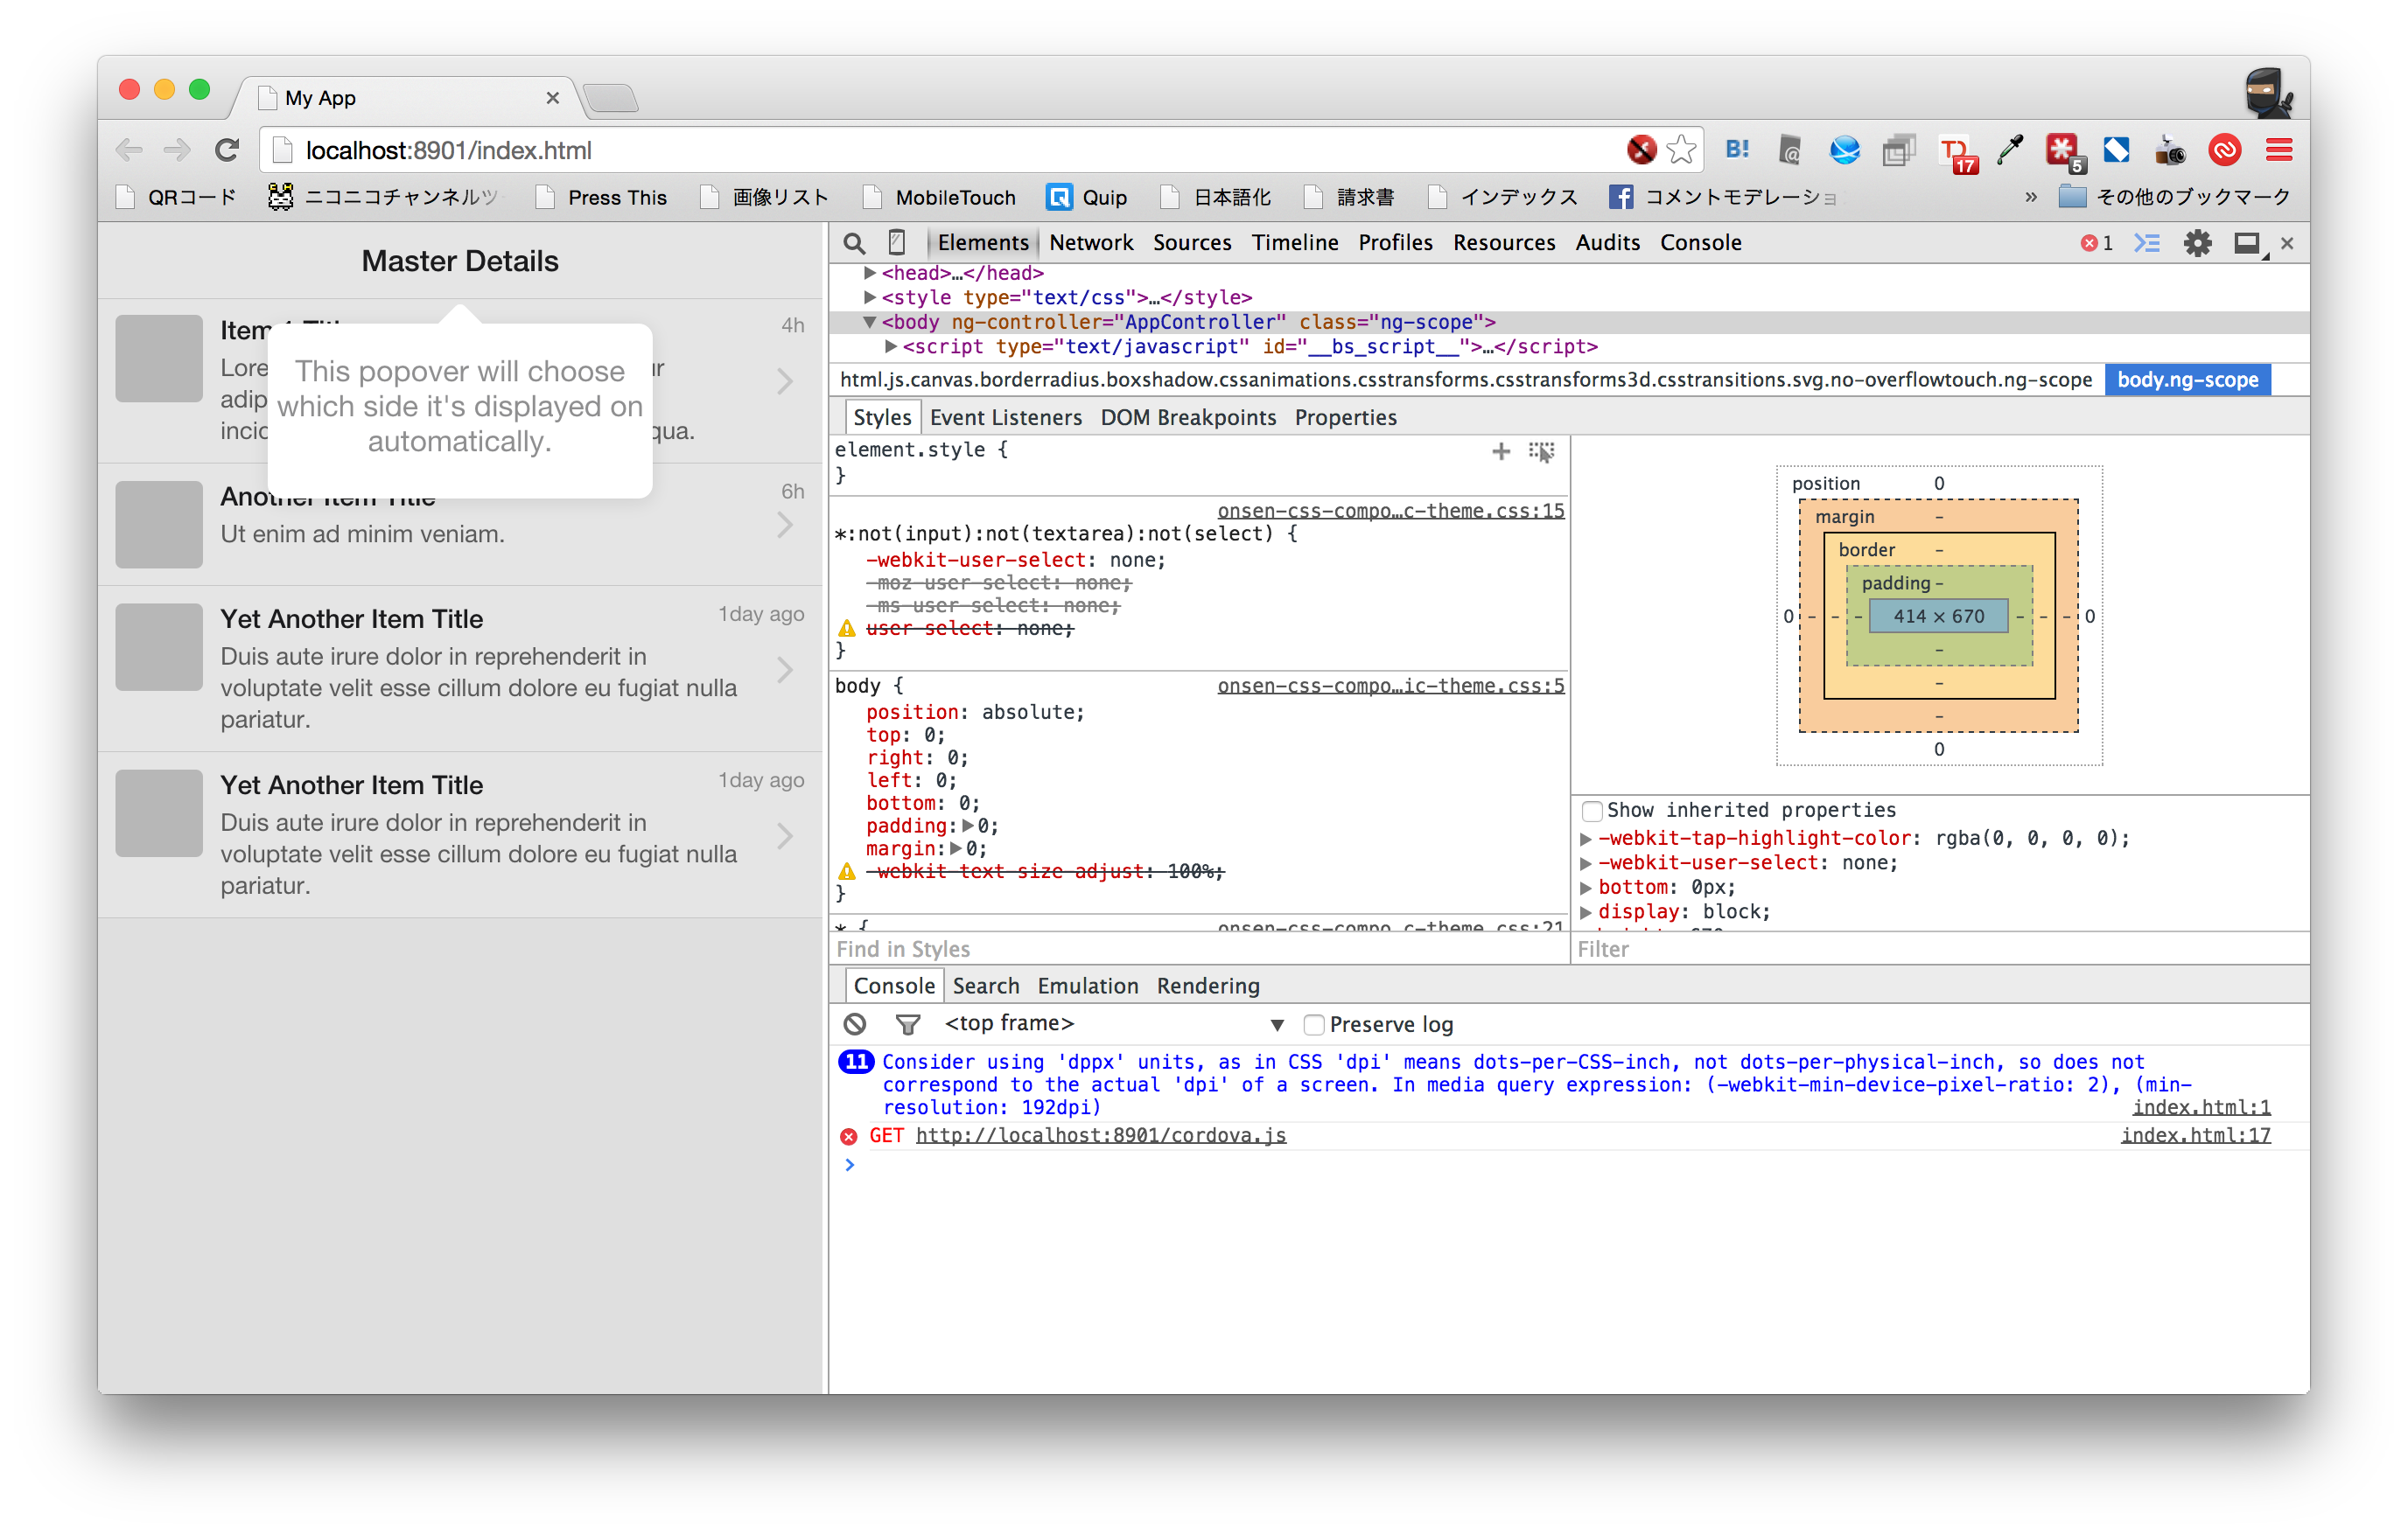This screenshot has width=2408, height=1534.
Task: Click the DevTools search magnifier icon
Action: (853, 243)
